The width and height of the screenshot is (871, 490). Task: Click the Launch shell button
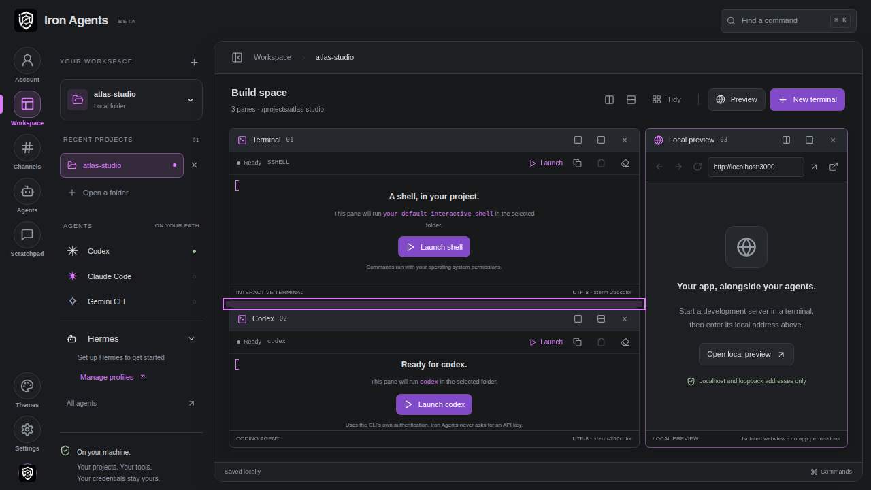(434, 247)
